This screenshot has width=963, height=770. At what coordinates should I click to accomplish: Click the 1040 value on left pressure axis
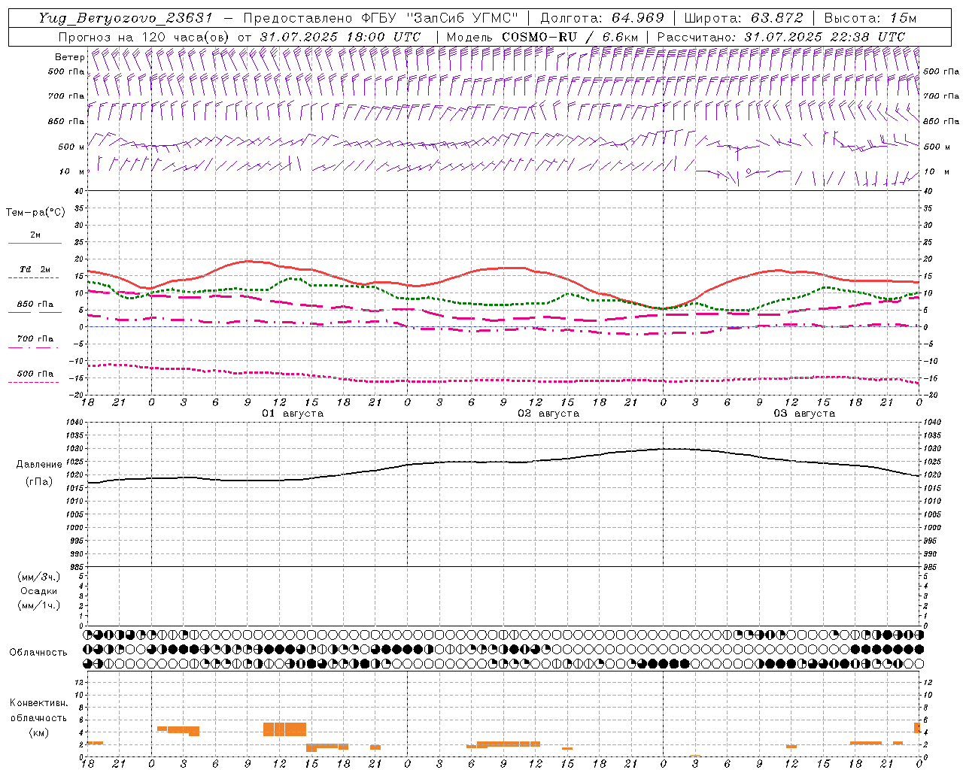pyautogui.click(x=74, y=423)
